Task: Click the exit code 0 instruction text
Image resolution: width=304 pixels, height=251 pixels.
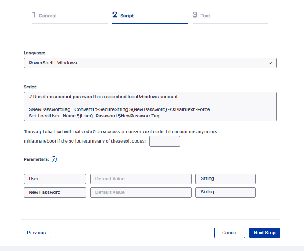Action: 121,132
